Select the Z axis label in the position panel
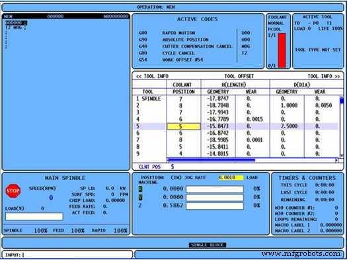Viewport: 347px width, 260px height. [x=140, y=206]
